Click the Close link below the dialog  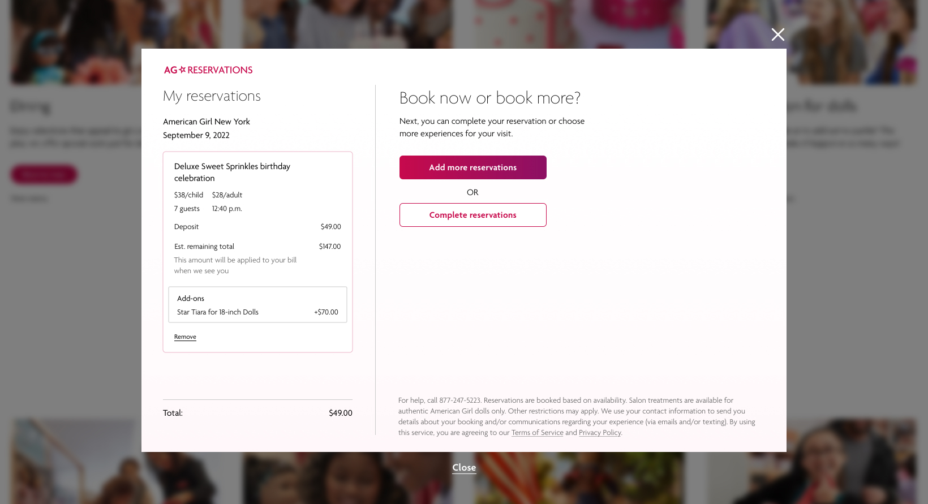click(x=464, y=467)
